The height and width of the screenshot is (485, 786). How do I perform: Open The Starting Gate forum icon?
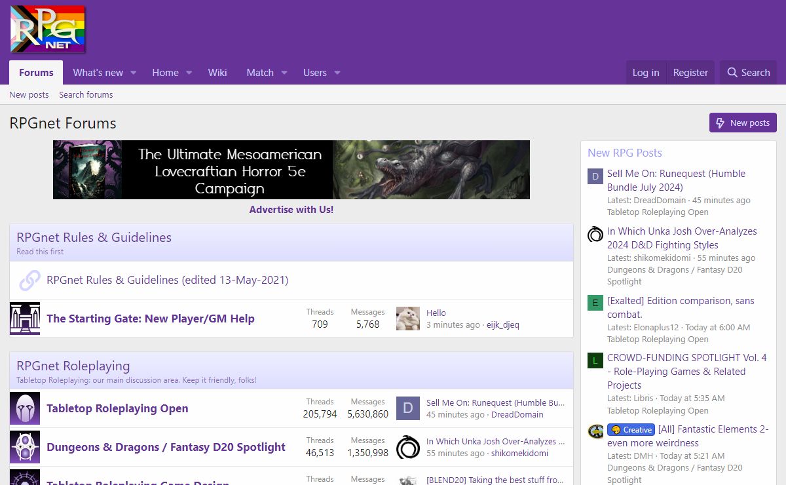25,319
